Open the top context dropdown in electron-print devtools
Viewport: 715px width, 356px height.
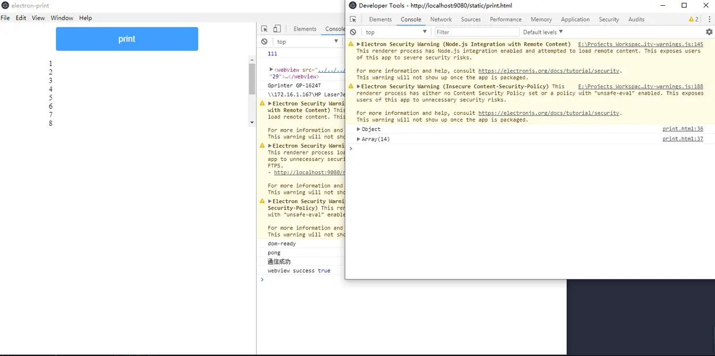point(307,42)
